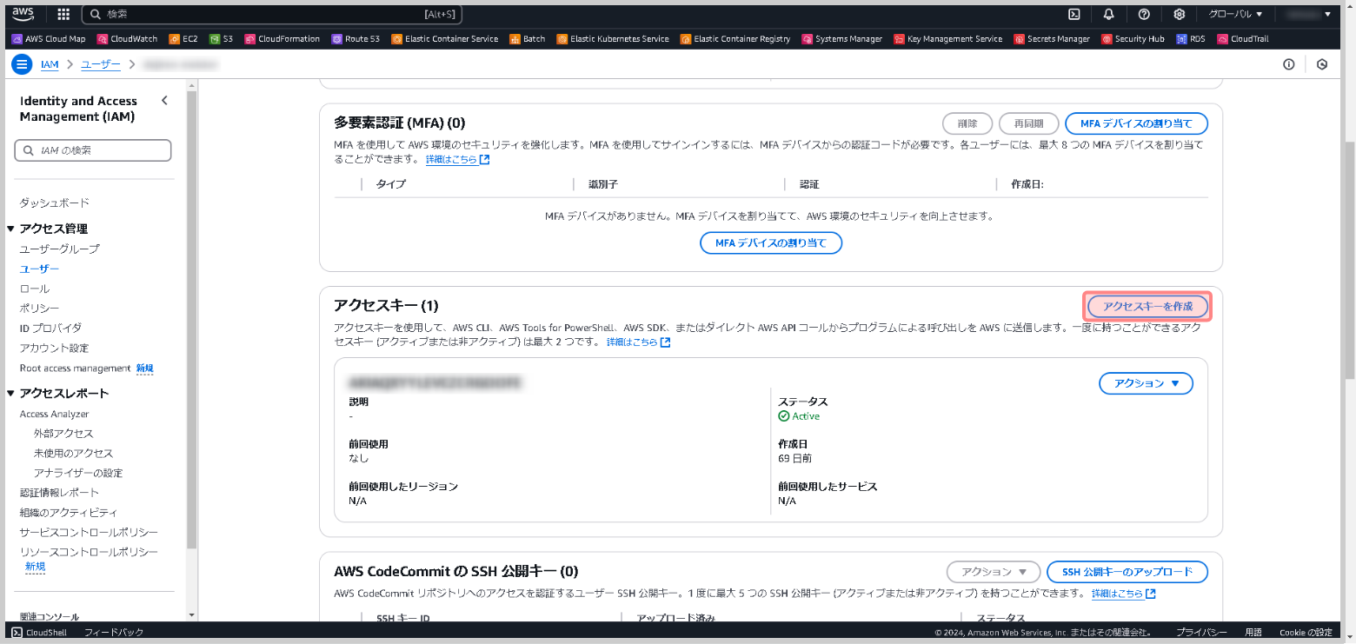1356x644 pixels.
Task: Open the account name dropdown
Action: point(1309,14)
